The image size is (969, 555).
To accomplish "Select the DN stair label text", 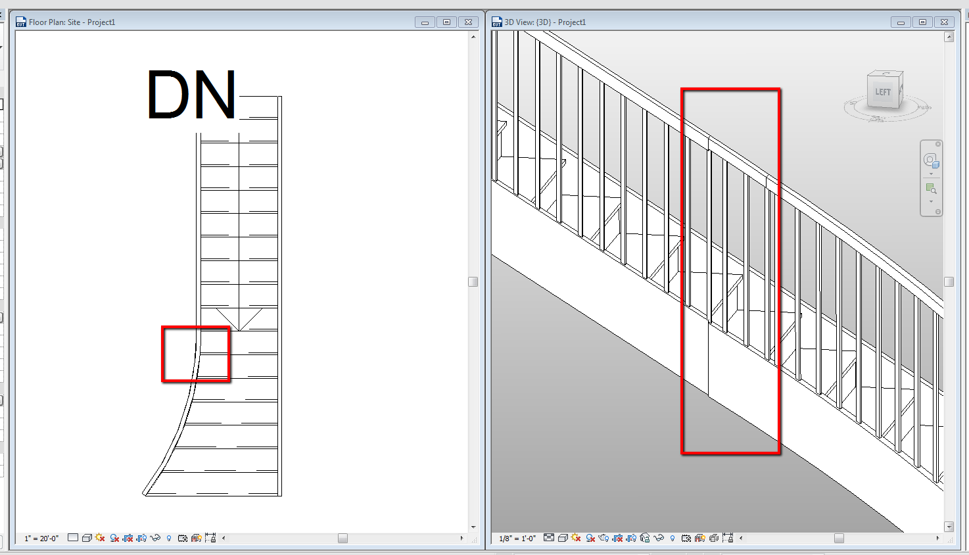I will coord(191,95).
